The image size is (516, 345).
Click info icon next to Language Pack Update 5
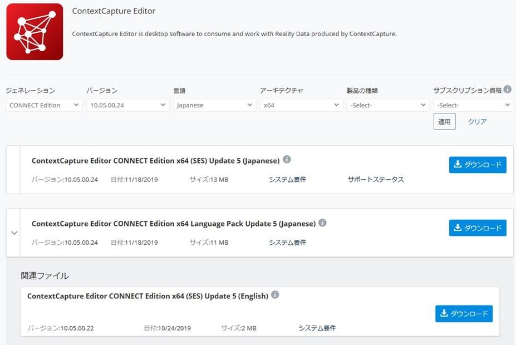[x=323, y=223]
